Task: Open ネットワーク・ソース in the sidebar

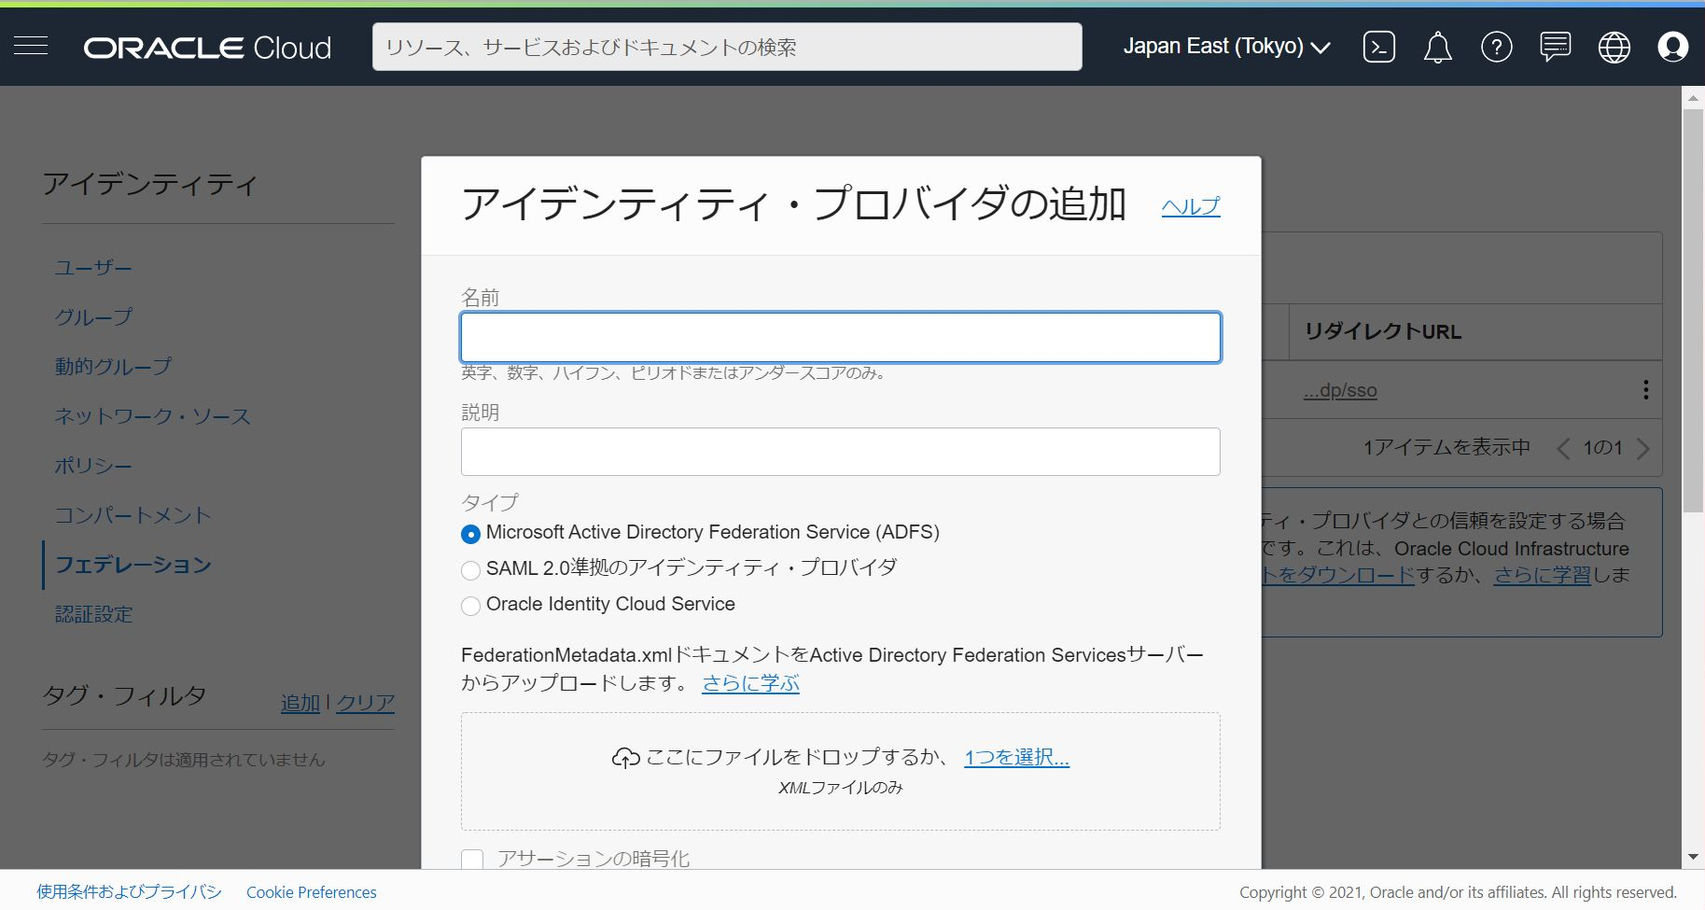Action: [152, 416]
